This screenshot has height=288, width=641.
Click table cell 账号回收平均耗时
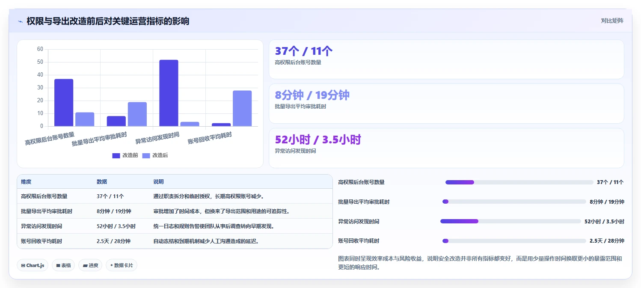pos(42,241)
